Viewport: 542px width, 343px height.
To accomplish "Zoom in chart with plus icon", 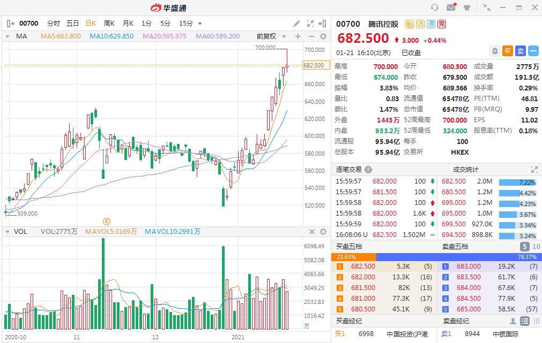I will tap(298, 36).
